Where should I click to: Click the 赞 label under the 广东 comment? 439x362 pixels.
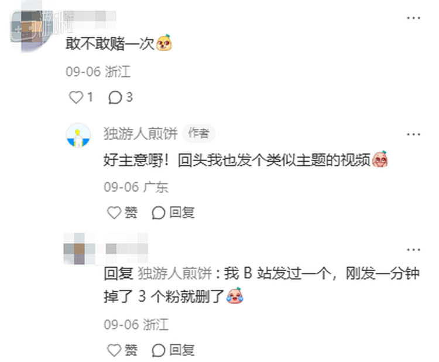(x=131, y=213)
